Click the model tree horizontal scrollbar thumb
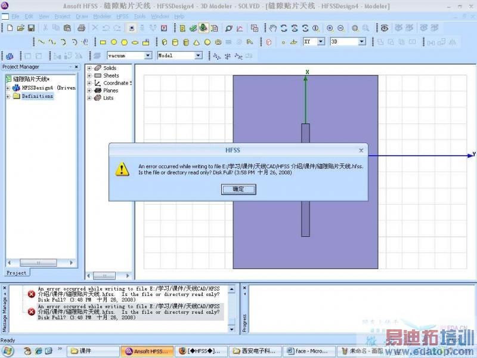This screenshot has height=358, width=477. (104, 276)
